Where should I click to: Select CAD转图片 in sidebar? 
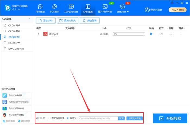pos(17,31)
